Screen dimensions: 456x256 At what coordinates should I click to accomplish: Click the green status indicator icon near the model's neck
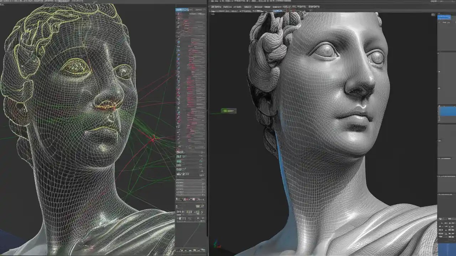228,111
